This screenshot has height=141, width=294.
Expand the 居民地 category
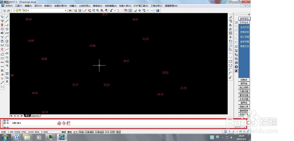tap(244, 83)
